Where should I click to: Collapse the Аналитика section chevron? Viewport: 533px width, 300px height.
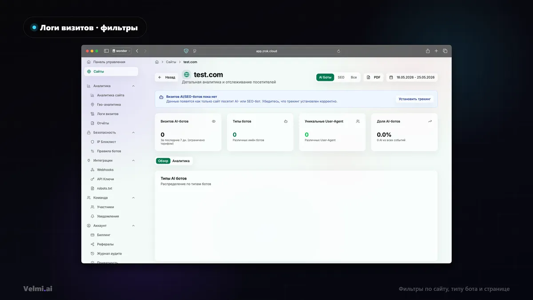pos(133,86)
